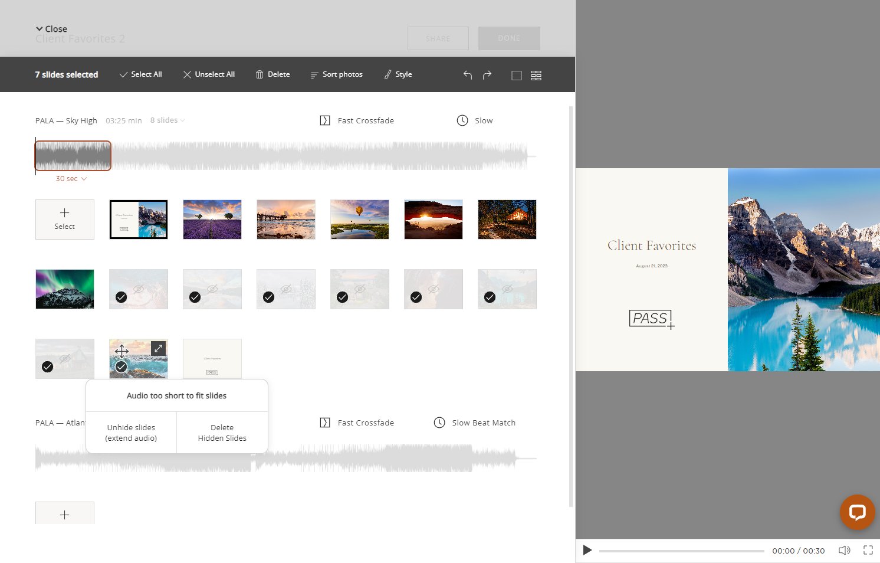The height and width of the screenshot is (563, 880).
Task: Open Fast Crossfade transition for second track
Action: [357, 423]
